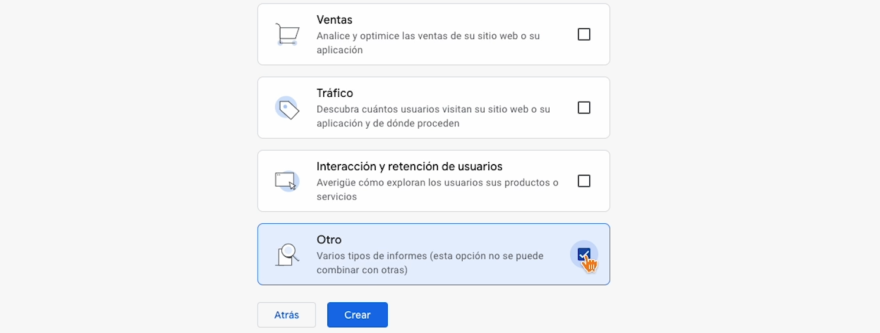Click the price tag icon for Tráfico
880x333 pixels.
coord(287,108)
